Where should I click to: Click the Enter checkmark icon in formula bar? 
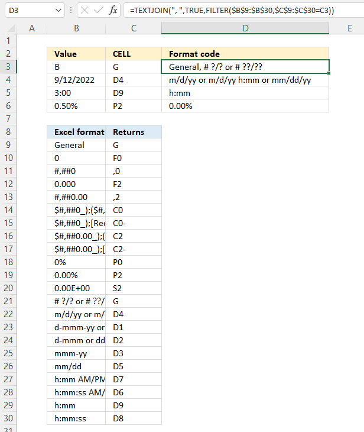coord(98,11)
